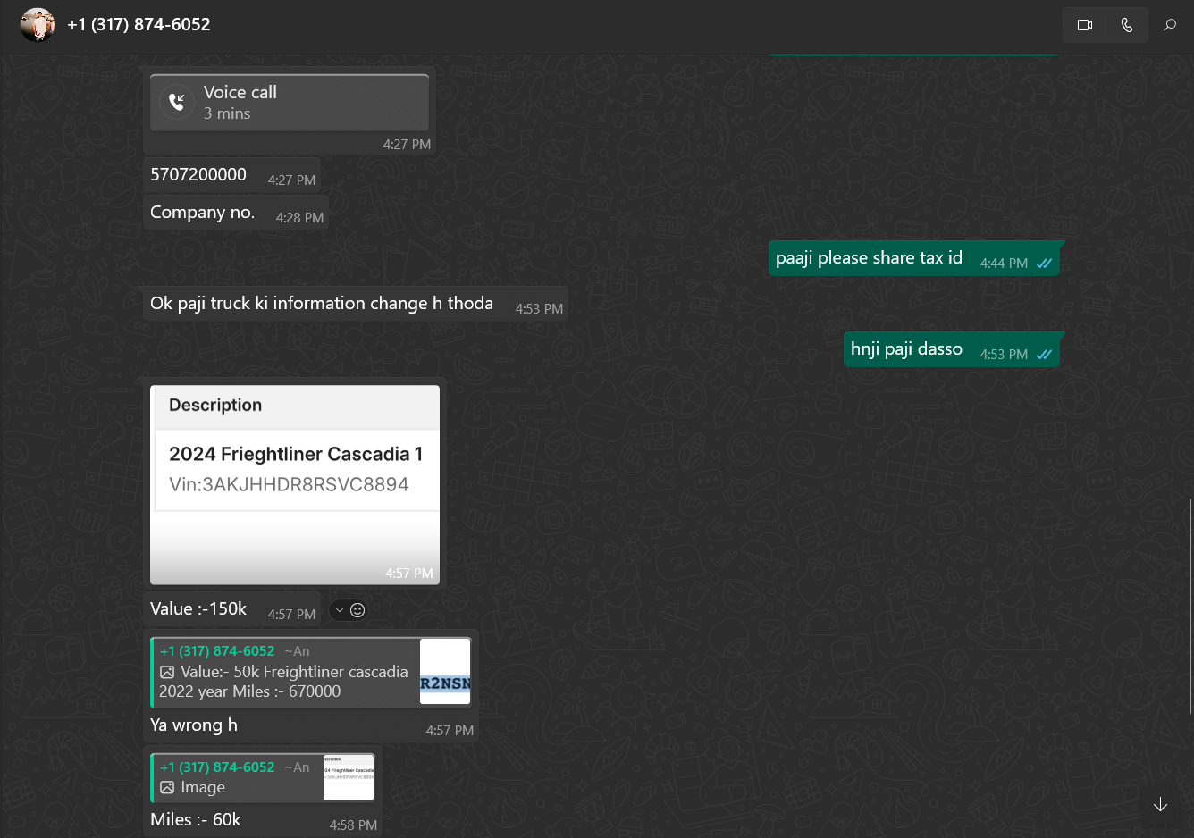Viewport: 1194px width, 838px height.
Task: Select the message Miles :- 60k
Action: tap(196, 820)
